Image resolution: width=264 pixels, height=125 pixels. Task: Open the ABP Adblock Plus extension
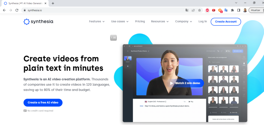[207, 10]
